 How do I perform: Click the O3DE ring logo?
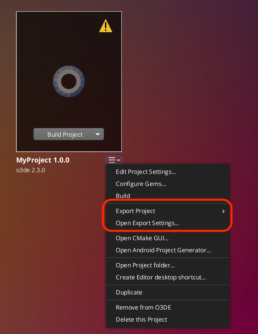(69, 81)
